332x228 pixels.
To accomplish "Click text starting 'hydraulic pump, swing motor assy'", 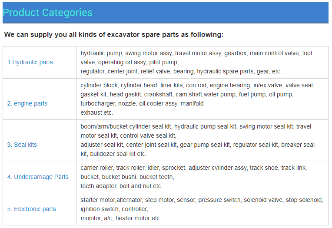I will click(196, 58).
